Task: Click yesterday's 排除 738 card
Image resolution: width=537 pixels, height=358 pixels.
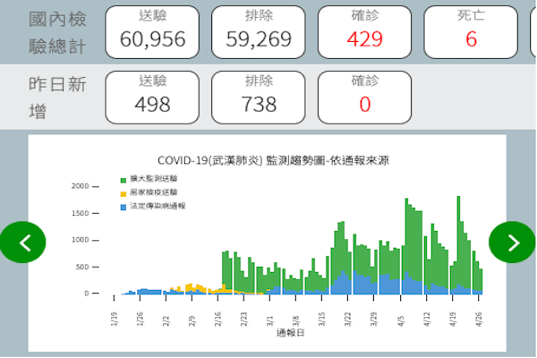Action: click(260, 95)
